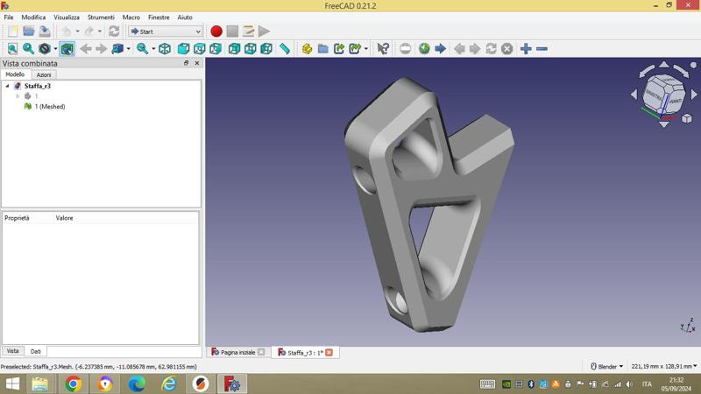Switch to the Azioni tab
Screen dimensions: 701x394
(x=43, y=75)
